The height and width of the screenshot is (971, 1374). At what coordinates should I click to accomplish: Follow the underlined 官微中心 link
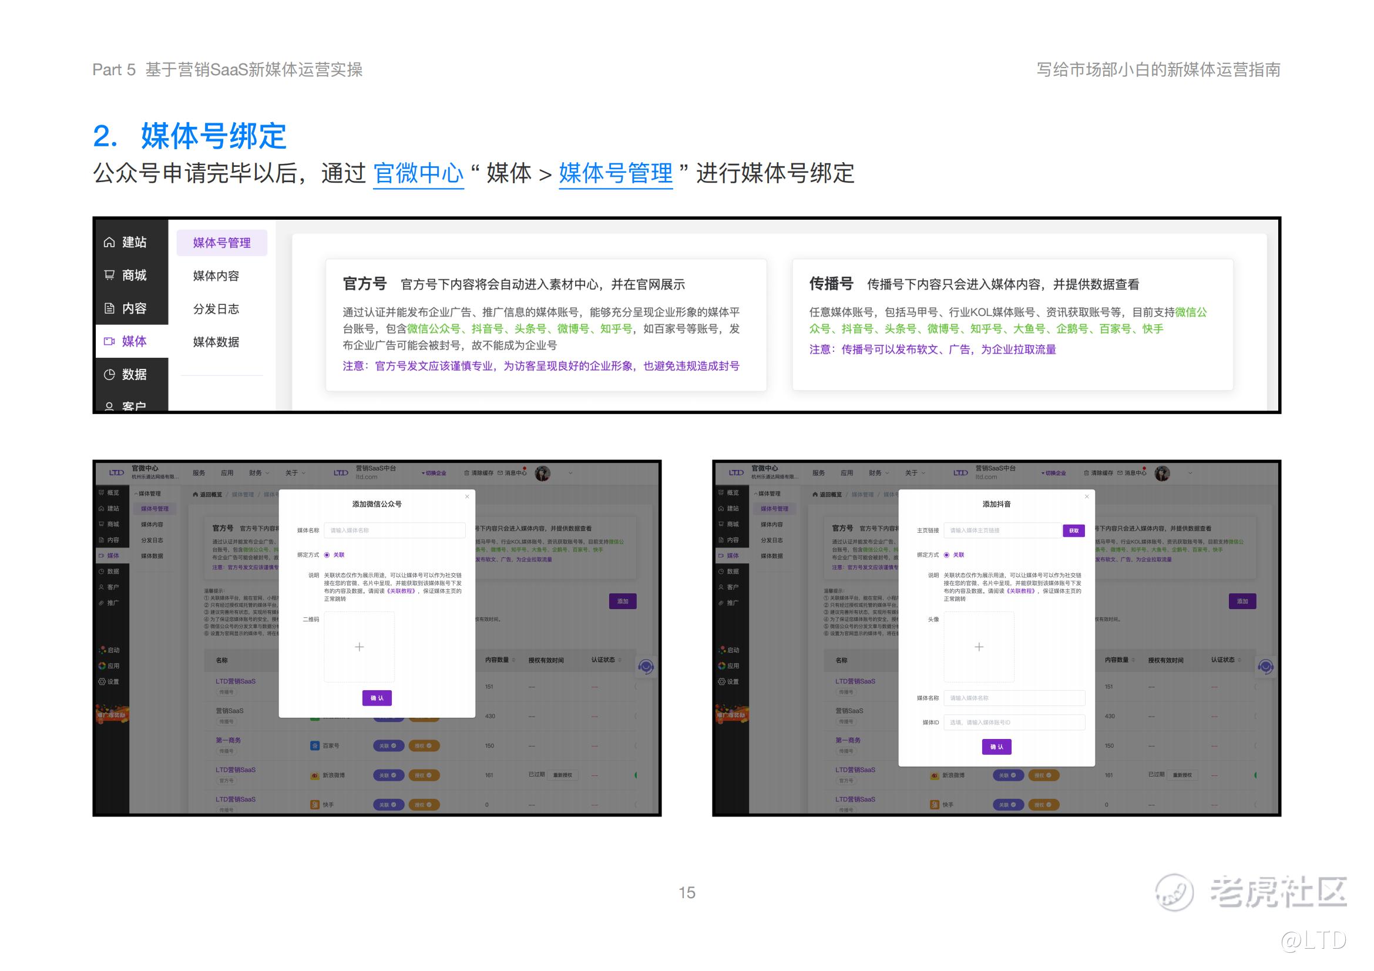(418, 173)
